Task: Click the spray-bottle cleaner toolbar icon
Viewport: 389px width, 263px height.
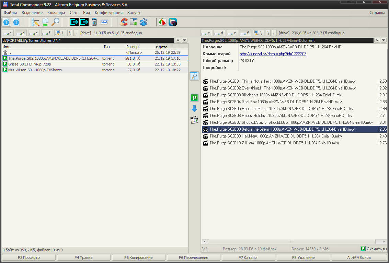Action: pos(134,22)
